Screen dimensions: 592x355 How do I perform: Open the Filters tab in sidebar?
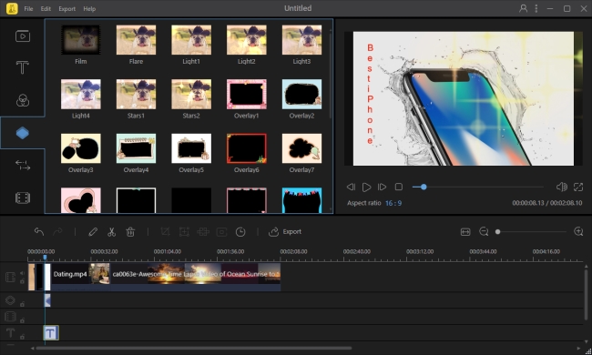[23, 100]
